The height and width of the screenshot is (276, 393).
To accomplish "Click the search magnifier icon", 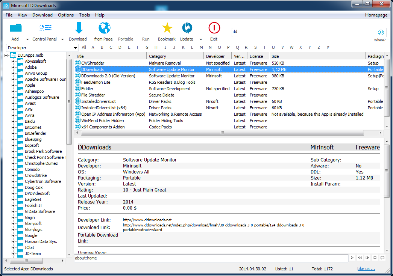I will point(381,32).
